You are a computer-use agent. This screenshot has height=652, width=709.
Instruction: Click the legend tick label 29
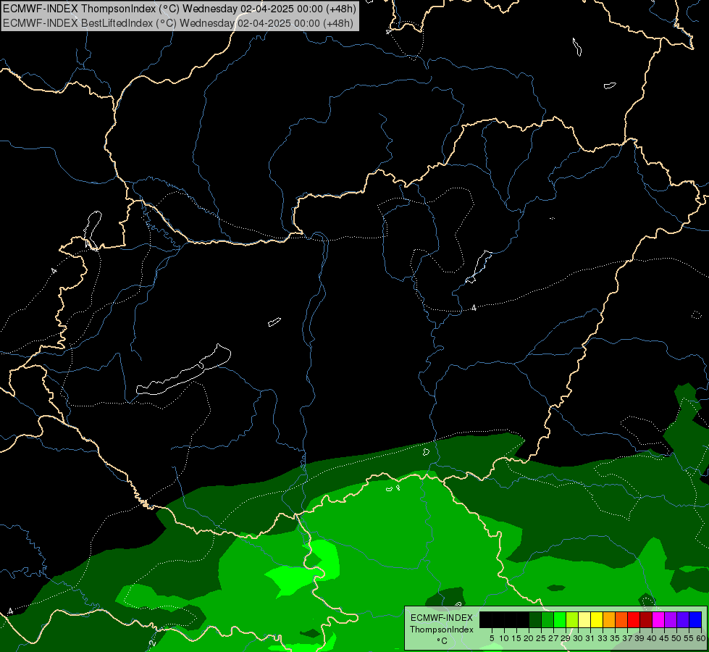click(x=566, y=638)
